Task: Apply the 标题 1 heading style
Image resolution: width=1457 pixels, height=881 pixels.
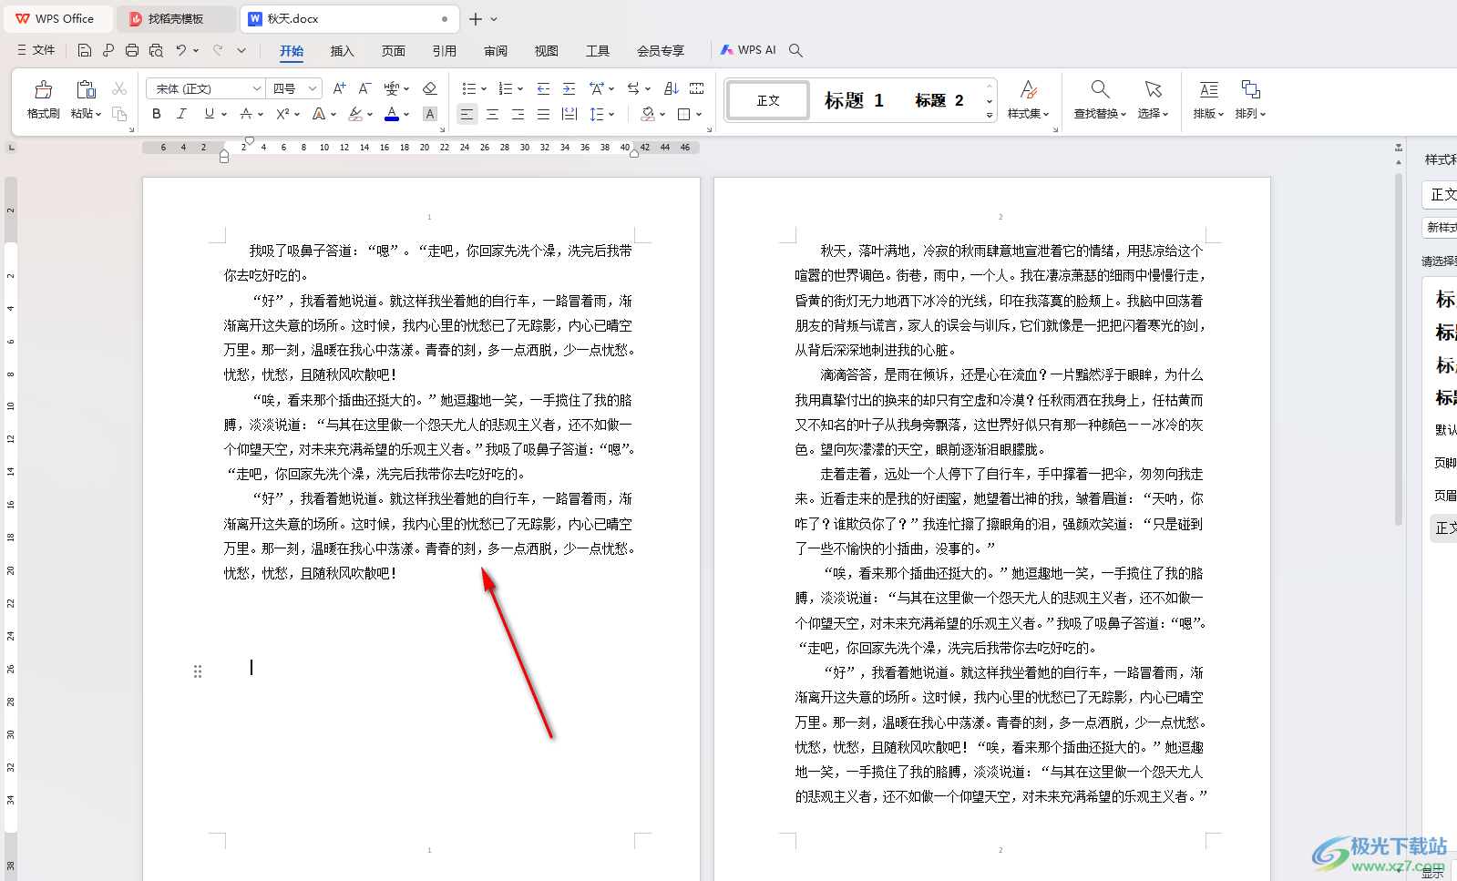Action: click(854, 100)
